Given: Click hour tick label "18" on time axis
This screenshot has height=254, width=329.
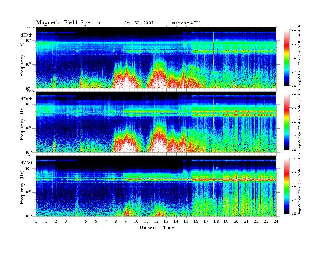Looking at the screenshot, I should (216, 221).
